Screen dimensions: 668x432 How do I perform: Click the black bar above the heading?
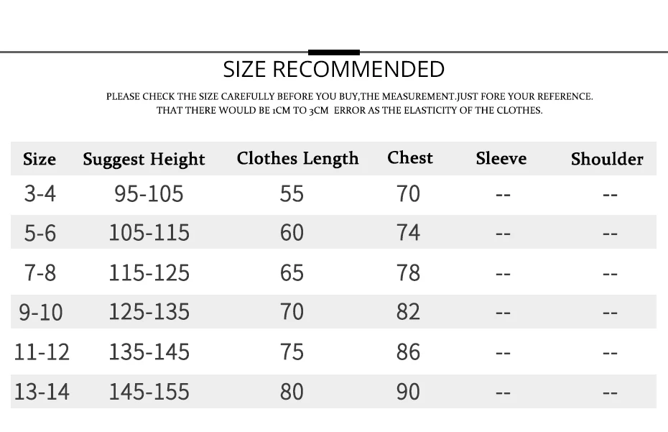pos(334,52)
